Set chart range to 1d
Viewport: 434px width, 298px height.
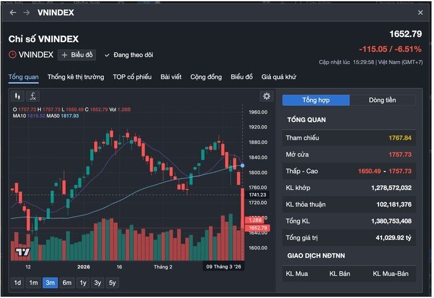pyautogui.click(x=17, y=283)
